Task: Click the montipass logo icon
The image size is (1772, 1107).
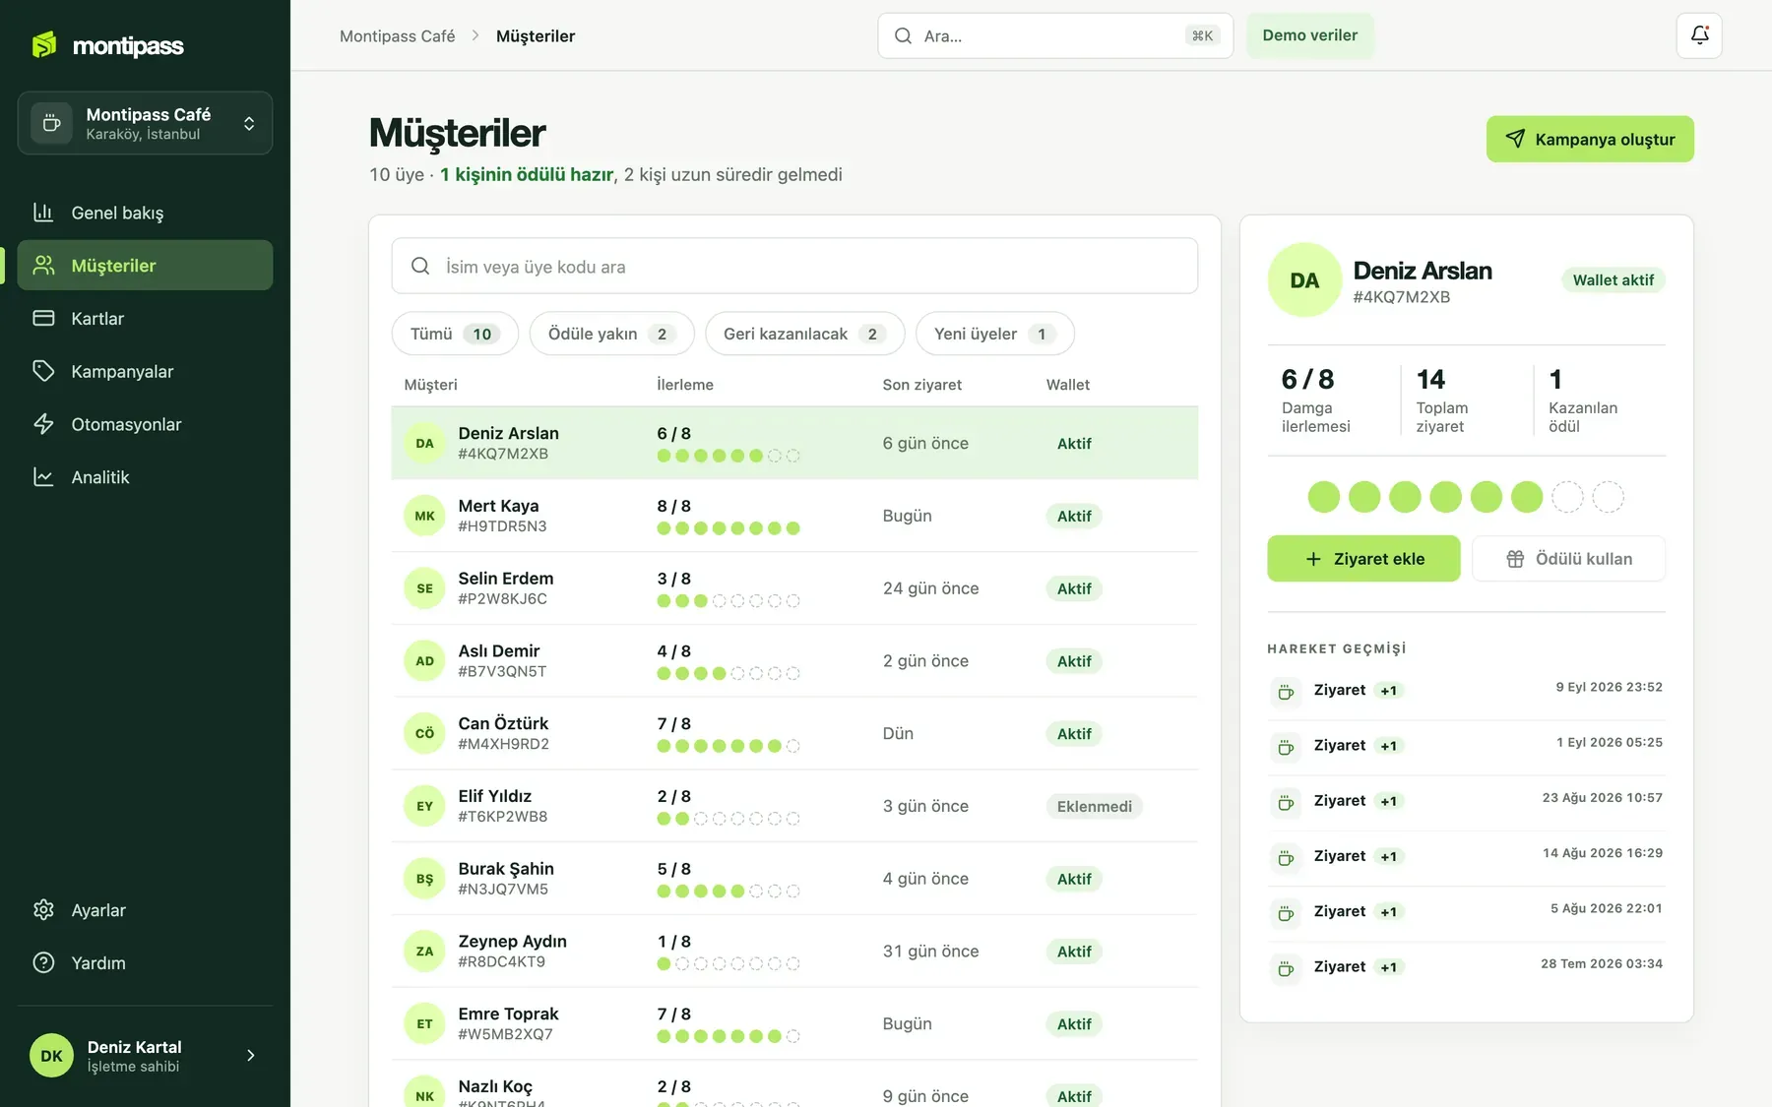Action: click(x=44, y=44)
